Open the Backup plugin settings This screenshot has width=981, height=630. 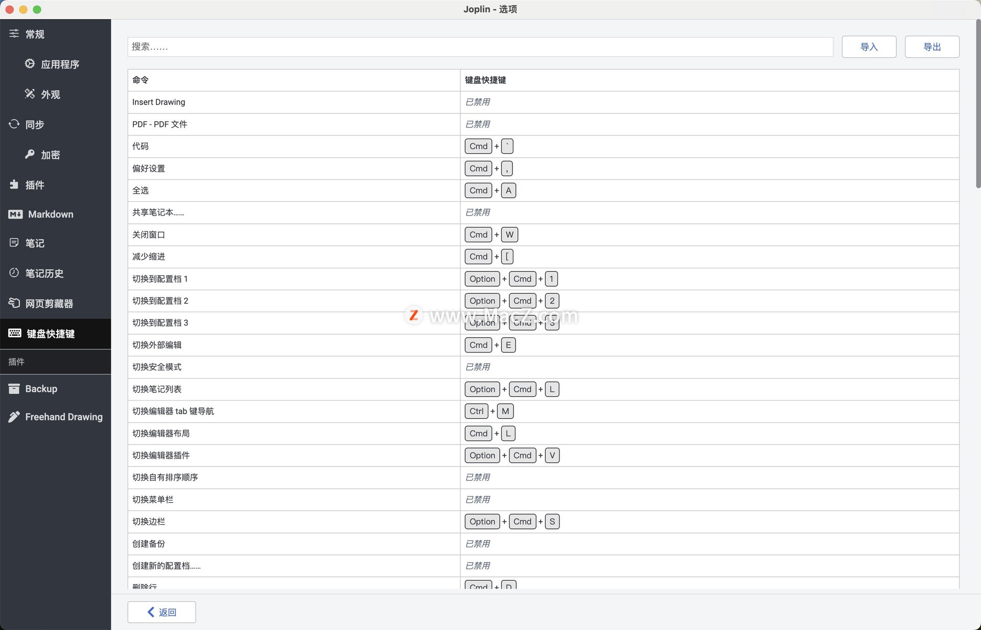[x=55, y=389]
